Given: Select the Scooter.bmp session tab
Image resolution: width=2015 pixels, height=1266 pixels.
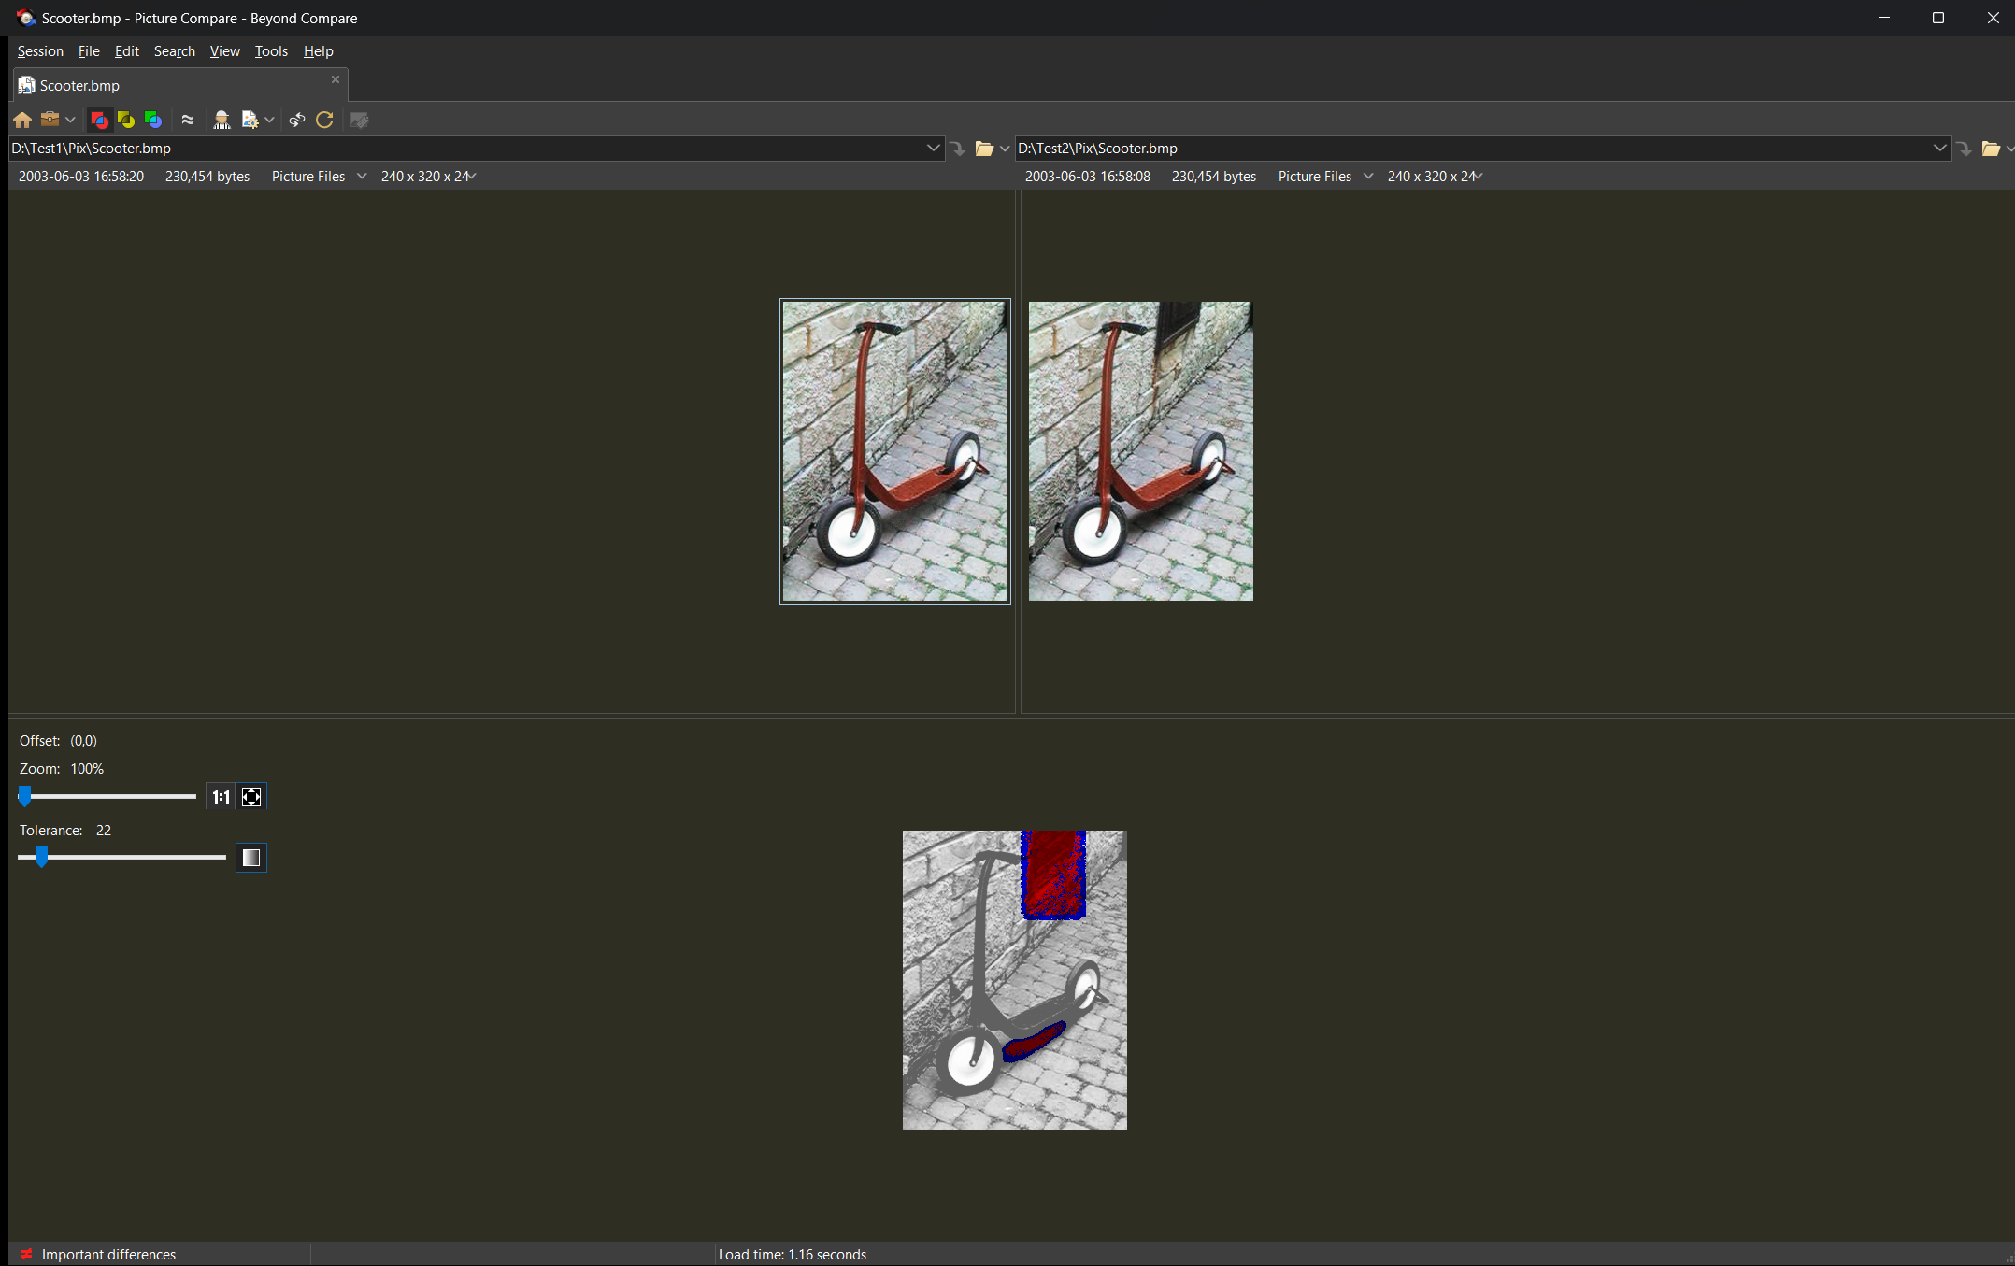Looking at the screenshot, I should tap(180, 85).
